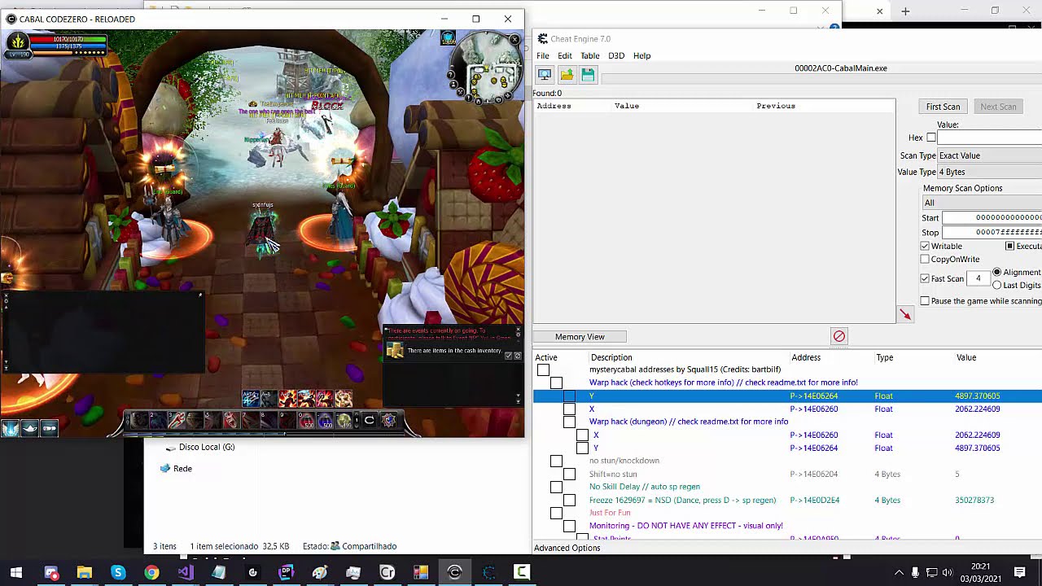Viewport: 1042px width, 586px height.
Task: Open Windows Start menu
Action: pos(16,573)
